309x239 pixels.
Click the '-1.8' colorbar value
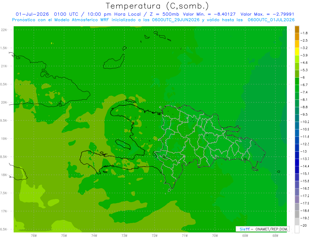(304, 33)
